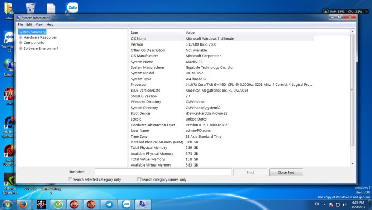The height and width of the screenshot is (210, 372).
Task: Click the Action Center flag tray icon
Action: click(331, 205)
